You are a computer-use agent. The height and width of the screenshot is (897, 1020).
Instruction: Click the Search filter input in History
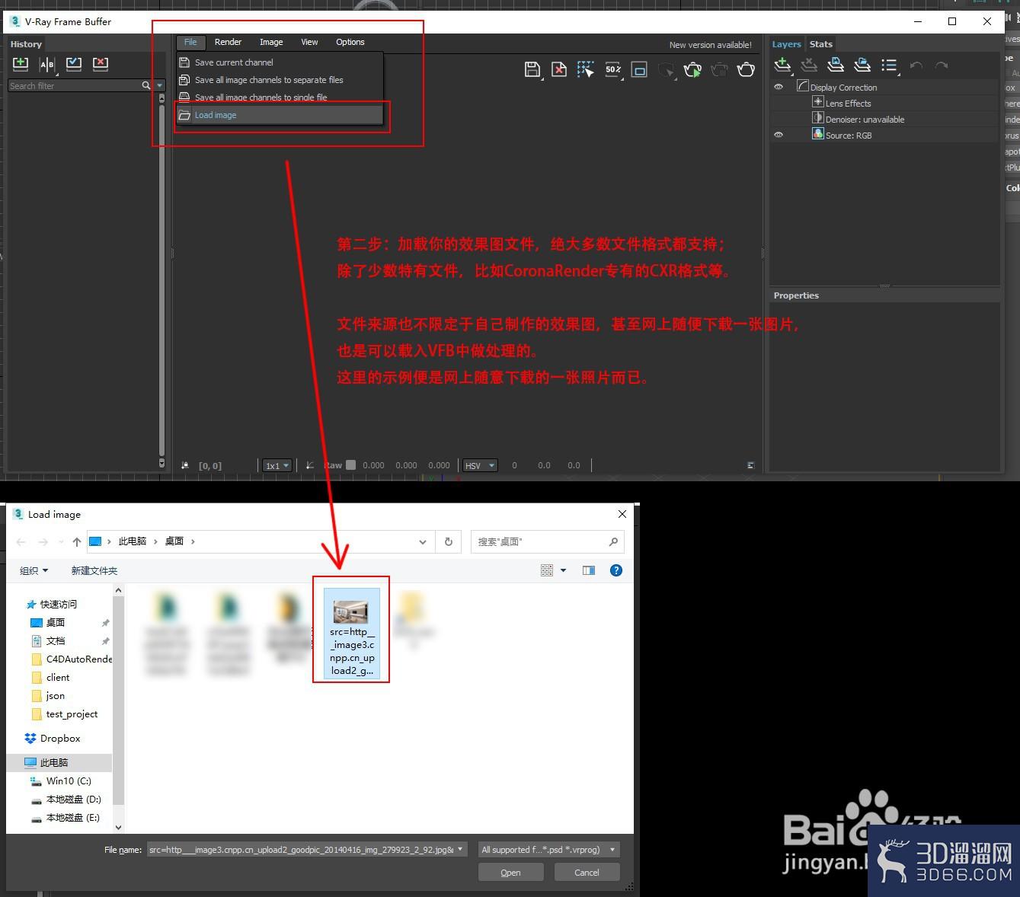tap(75, 86)
